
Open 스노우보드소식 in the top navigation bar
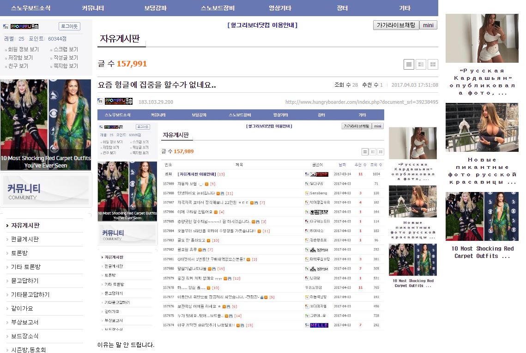point(31,8)
